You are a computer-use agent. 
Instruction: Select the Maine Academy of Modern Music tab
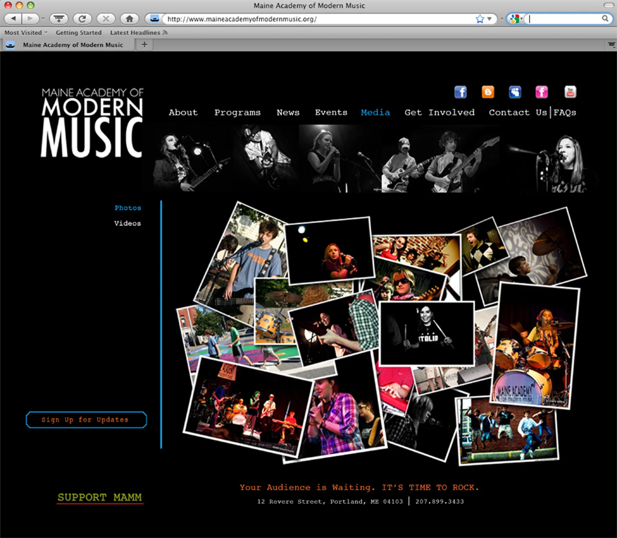pos(68,45)
